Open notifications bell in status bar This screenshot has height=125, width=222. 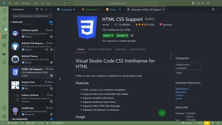point(218,123)
